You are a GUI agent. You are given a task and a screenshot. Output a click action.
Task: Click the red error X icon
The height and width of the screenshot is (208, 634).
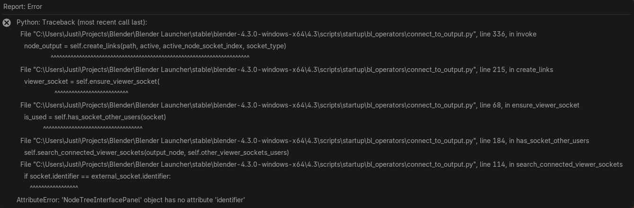[x=7, y=23]
